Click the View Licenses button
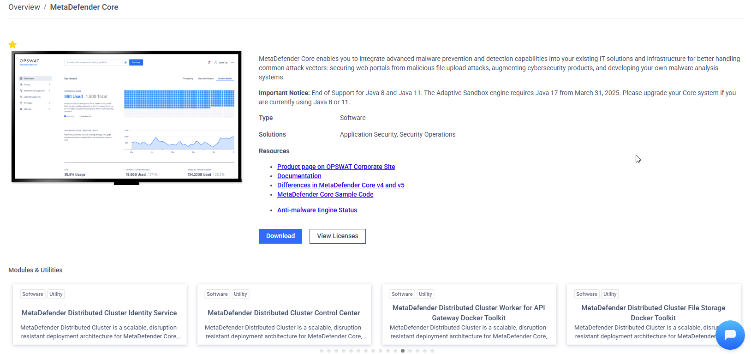Image resolution: width=751 pixels, height=354 pixels. [338, 236]
